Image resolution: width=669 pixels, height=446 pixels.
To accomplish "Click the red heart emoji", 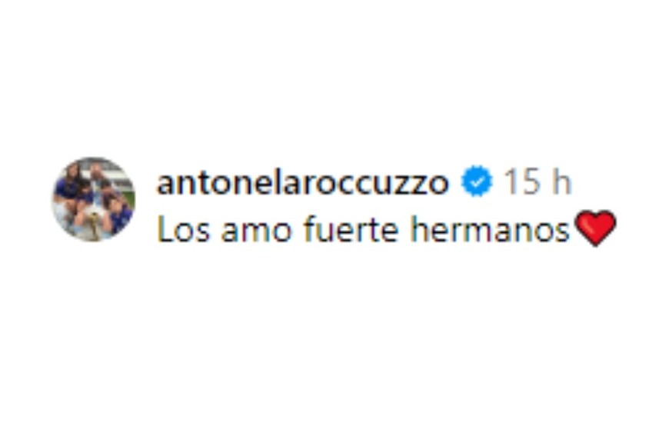I will pyautogui.click(x=596, y=228).
